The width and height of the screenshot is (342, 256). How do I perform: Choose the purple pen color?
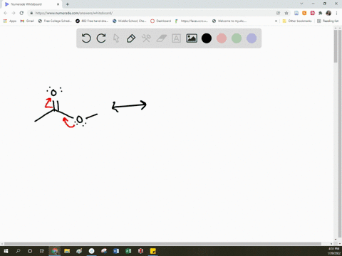point(252,38)
